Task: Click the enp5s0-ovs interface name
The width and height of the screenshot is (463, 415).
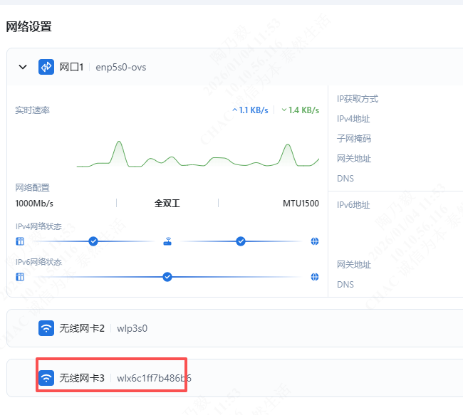Action: click(x=121, y=68)
